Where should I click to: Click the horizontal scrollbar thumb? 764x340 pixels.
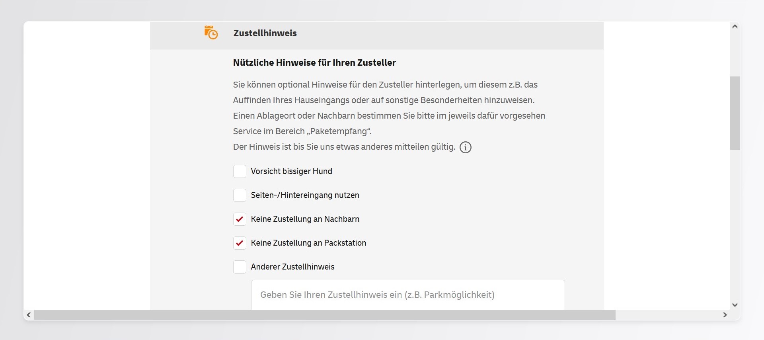click(x=325, y=315)
